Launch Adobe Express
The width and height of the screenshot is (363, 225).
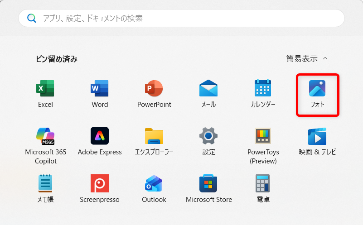click(x=100, y=141)
